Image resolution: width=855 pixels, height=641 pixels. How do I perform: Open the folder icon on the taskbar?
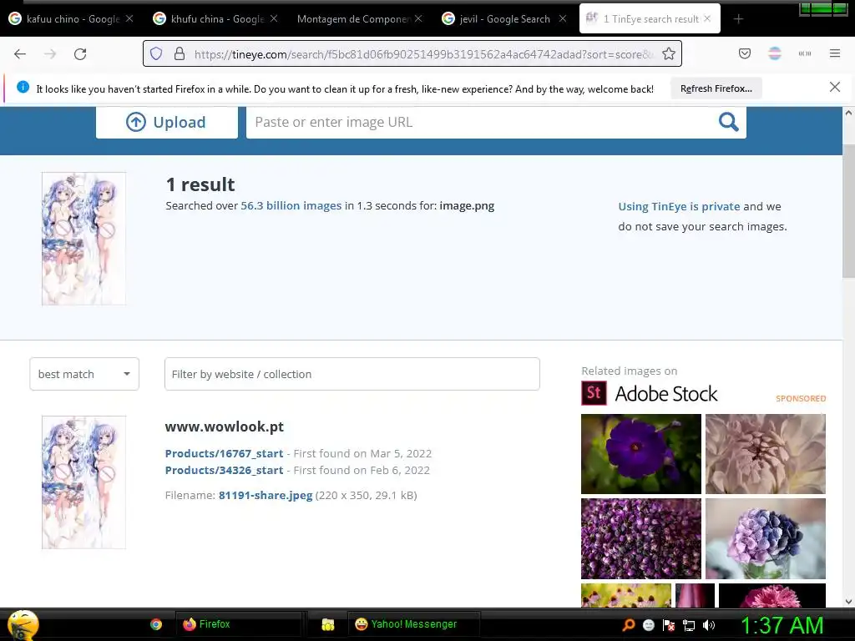coord(327,624)
